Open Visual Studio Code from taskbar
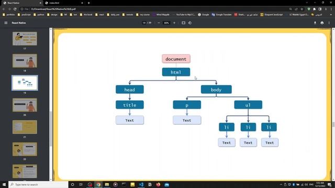Image resolution: width=335 pixels, height=188 pixels. tap(141, 184)
